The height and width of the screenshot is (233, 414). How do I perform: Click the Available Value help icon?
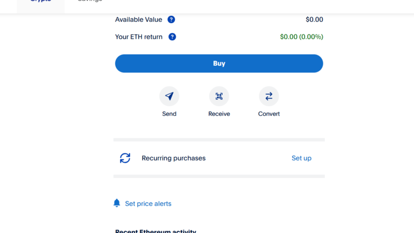(171, 20)
